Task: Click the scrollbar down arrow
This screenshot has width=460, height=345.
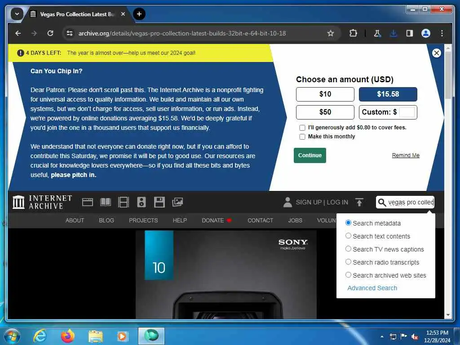Action: click(x=448, y=315)
